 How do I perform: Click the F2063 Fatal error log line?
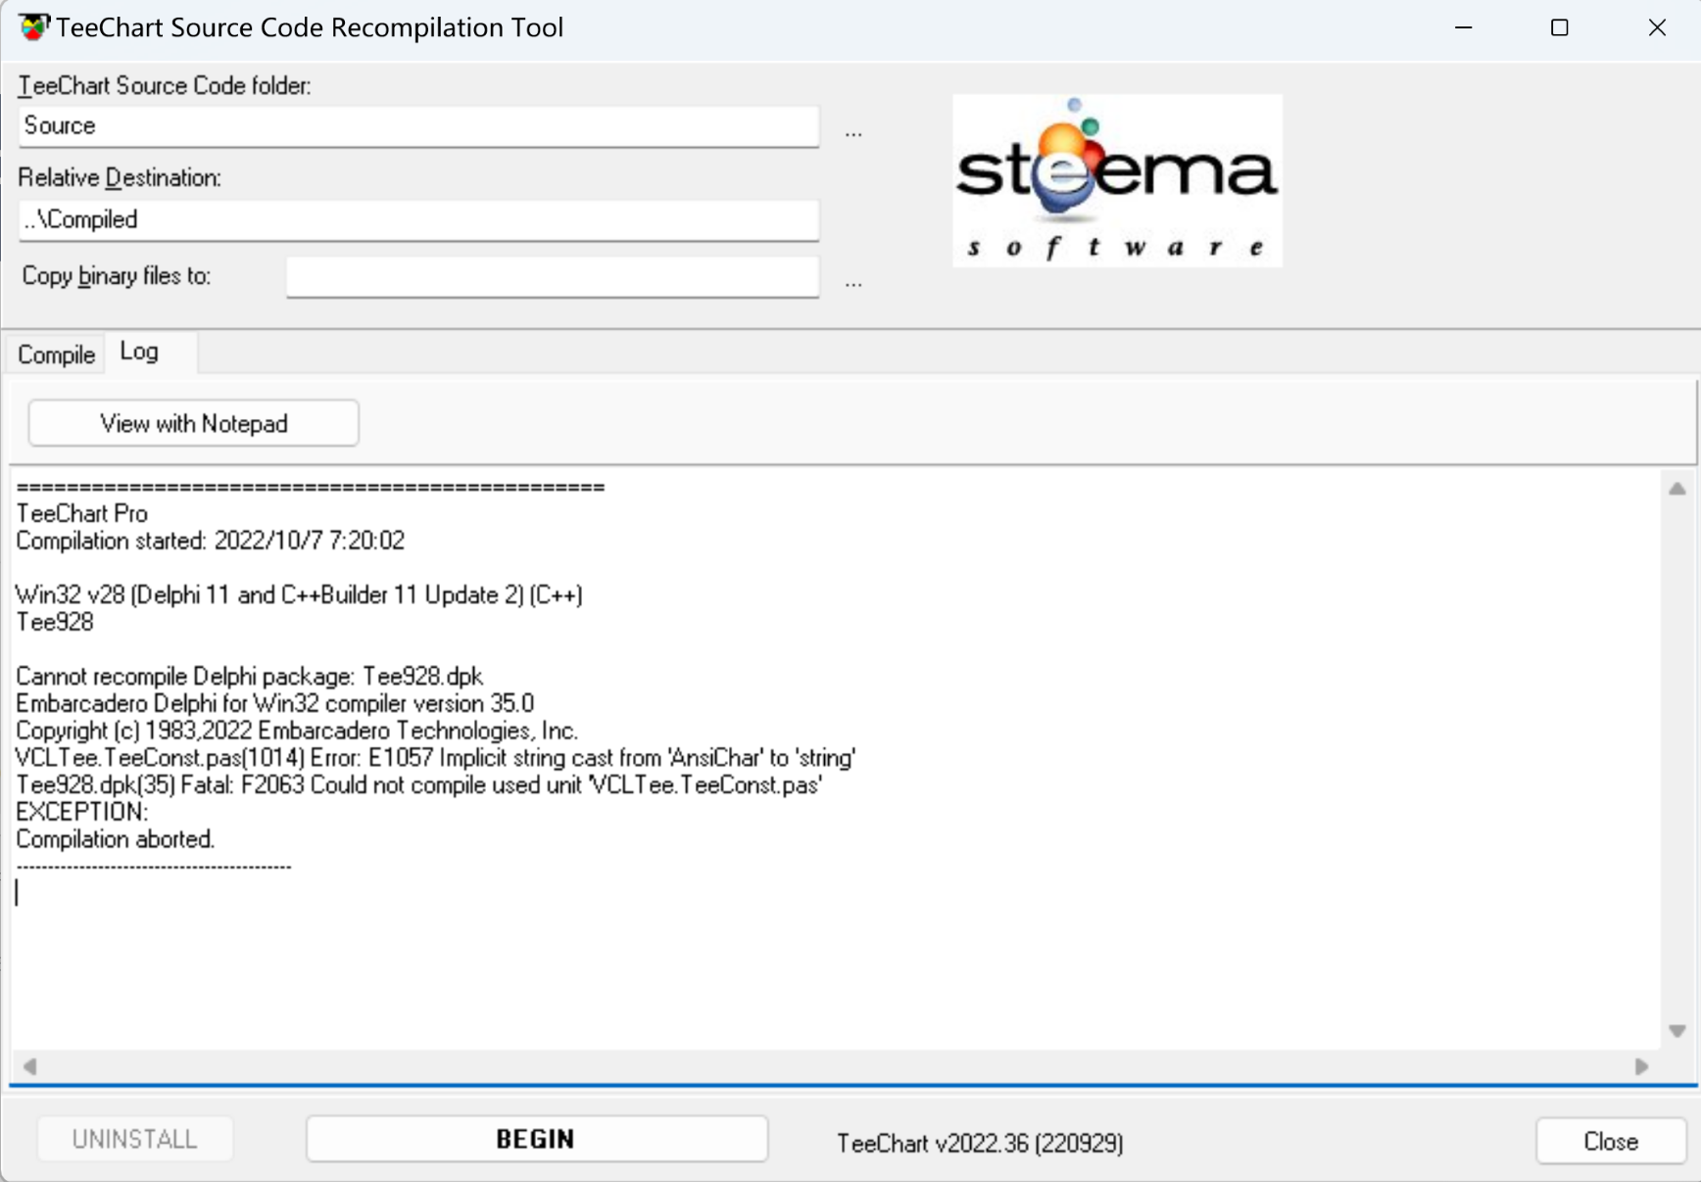pyautogui.click(x=418, y=785)
